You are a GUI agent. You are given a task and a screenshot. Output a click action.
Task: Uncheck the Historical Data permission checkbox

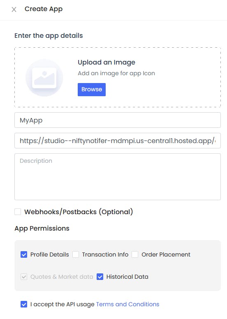click(x=100, y=277)
